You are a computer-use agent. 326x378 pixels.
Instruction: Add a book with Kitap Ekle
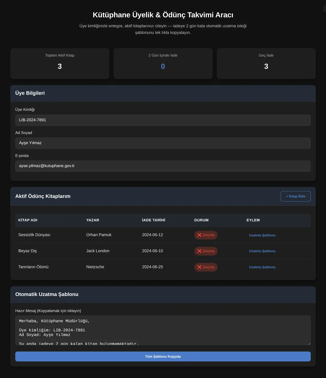click(x=296, y=196)
